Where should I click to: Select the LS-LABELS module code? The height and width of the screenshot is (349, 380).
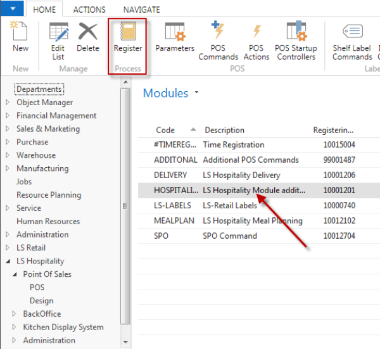[x=172, y=205]
